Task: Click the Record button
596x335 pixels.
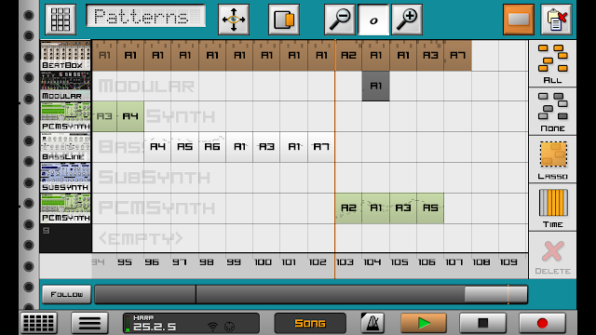Action: tap(542, 323)
